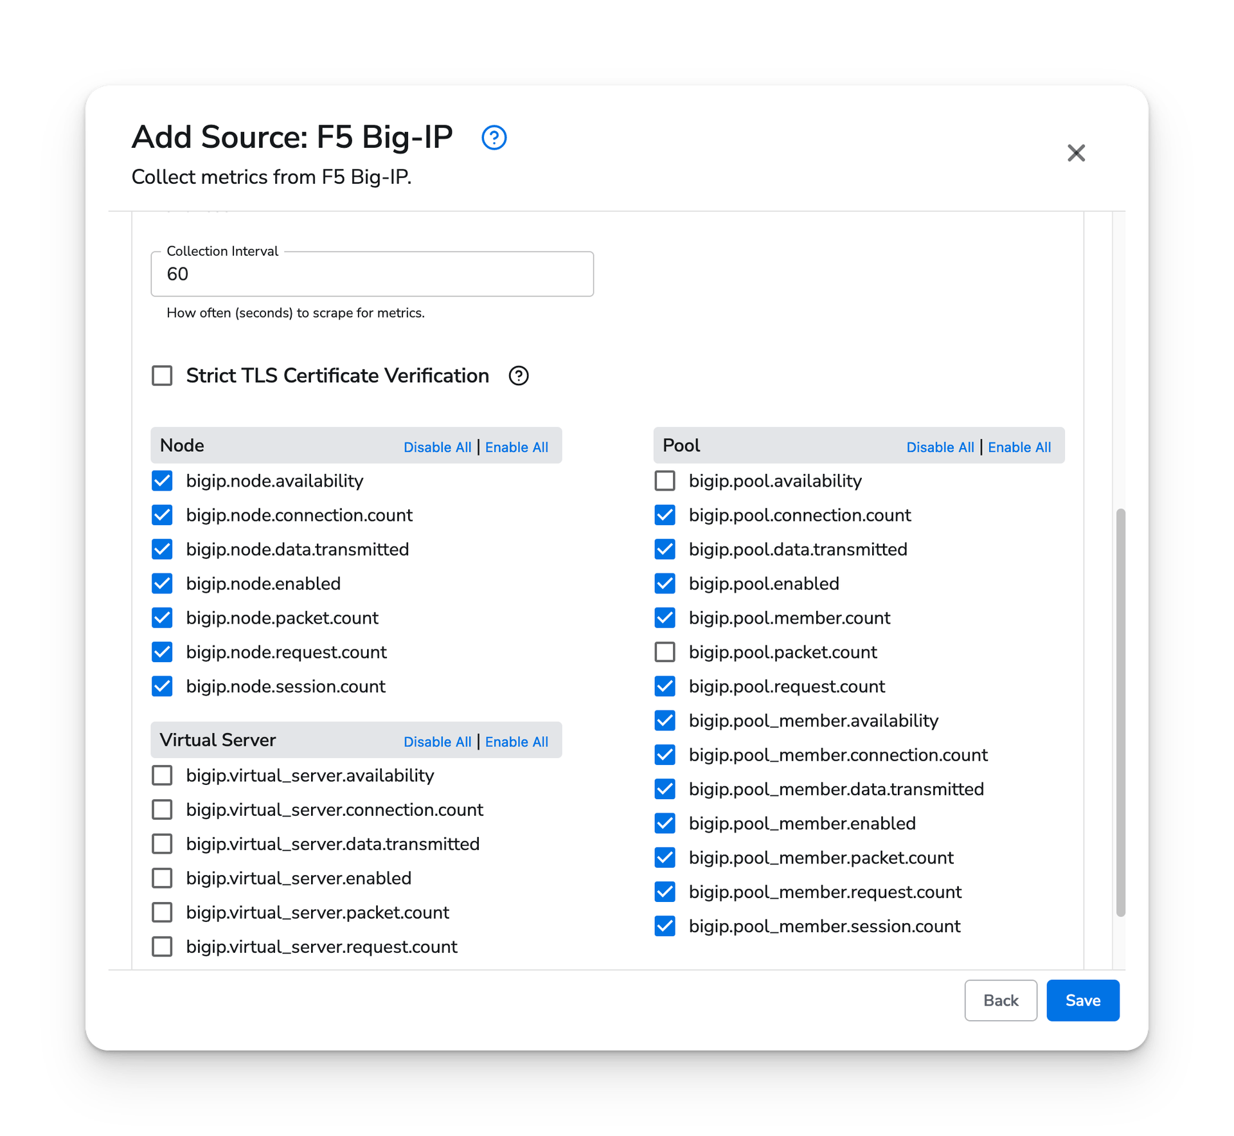The height and width of the screenshot is (1136, 1234).
Task: Enable bigip.pool.packet.count checkbox
Action: 665,652
